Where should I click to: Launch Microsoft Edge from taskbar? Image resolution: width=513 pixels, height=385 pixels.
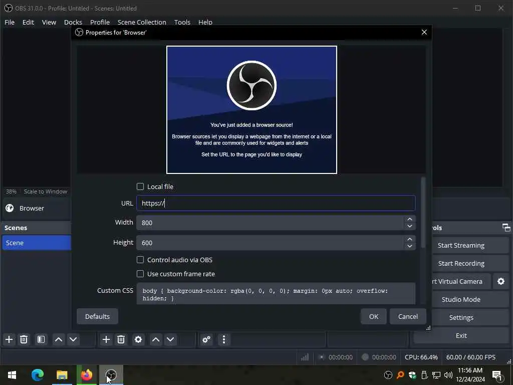click(37, 375)
